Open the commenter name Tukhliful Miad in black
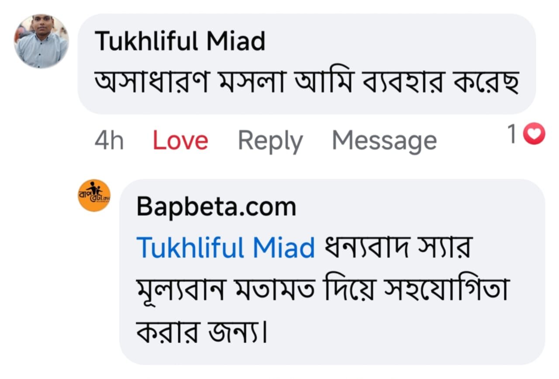Screen dimensions: 559x379 [x=180, y=41]
